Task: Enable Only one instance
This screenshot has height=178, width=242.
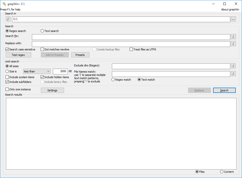Action: (7, 89)
